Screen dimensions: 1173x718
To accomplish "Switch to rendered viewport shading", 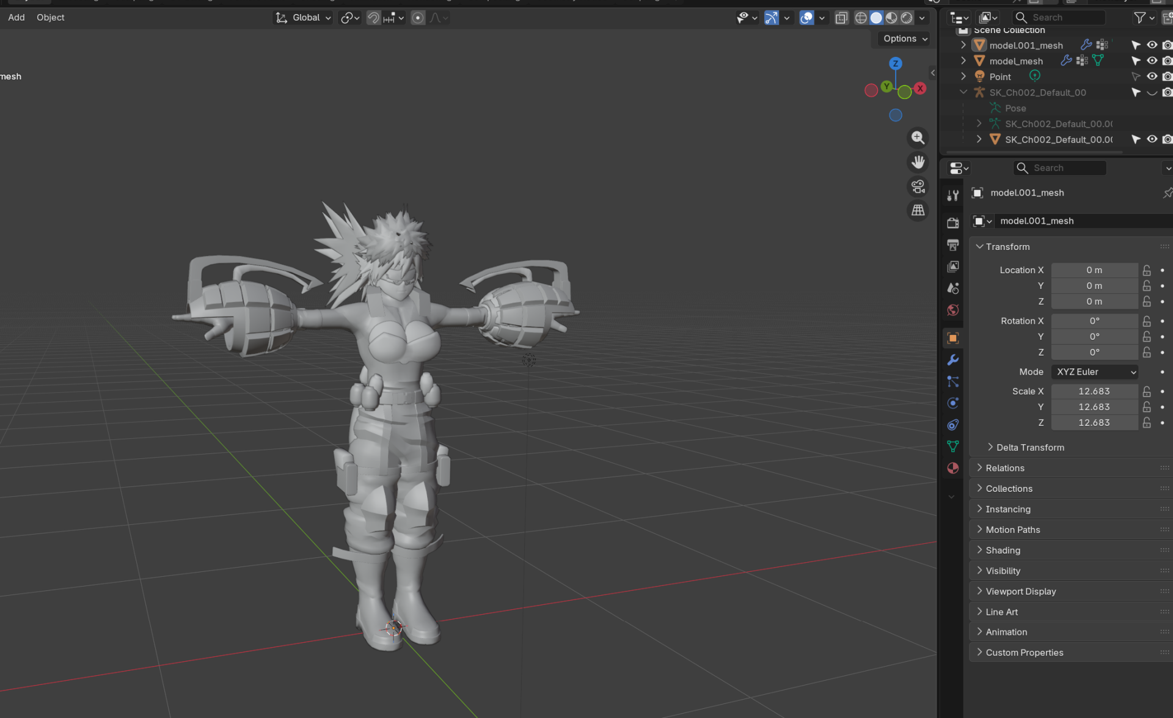I will 907,18.
